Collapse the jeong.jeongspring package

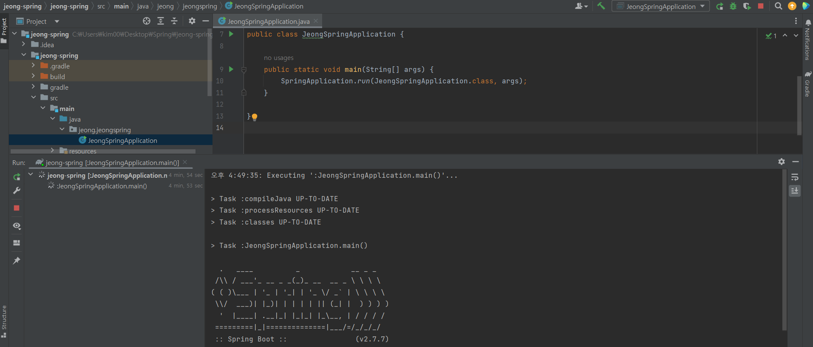[62, 129]
